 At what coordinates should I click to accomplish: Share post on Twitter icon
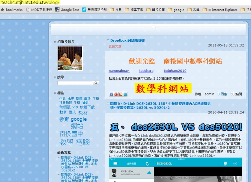coord(125,94)
